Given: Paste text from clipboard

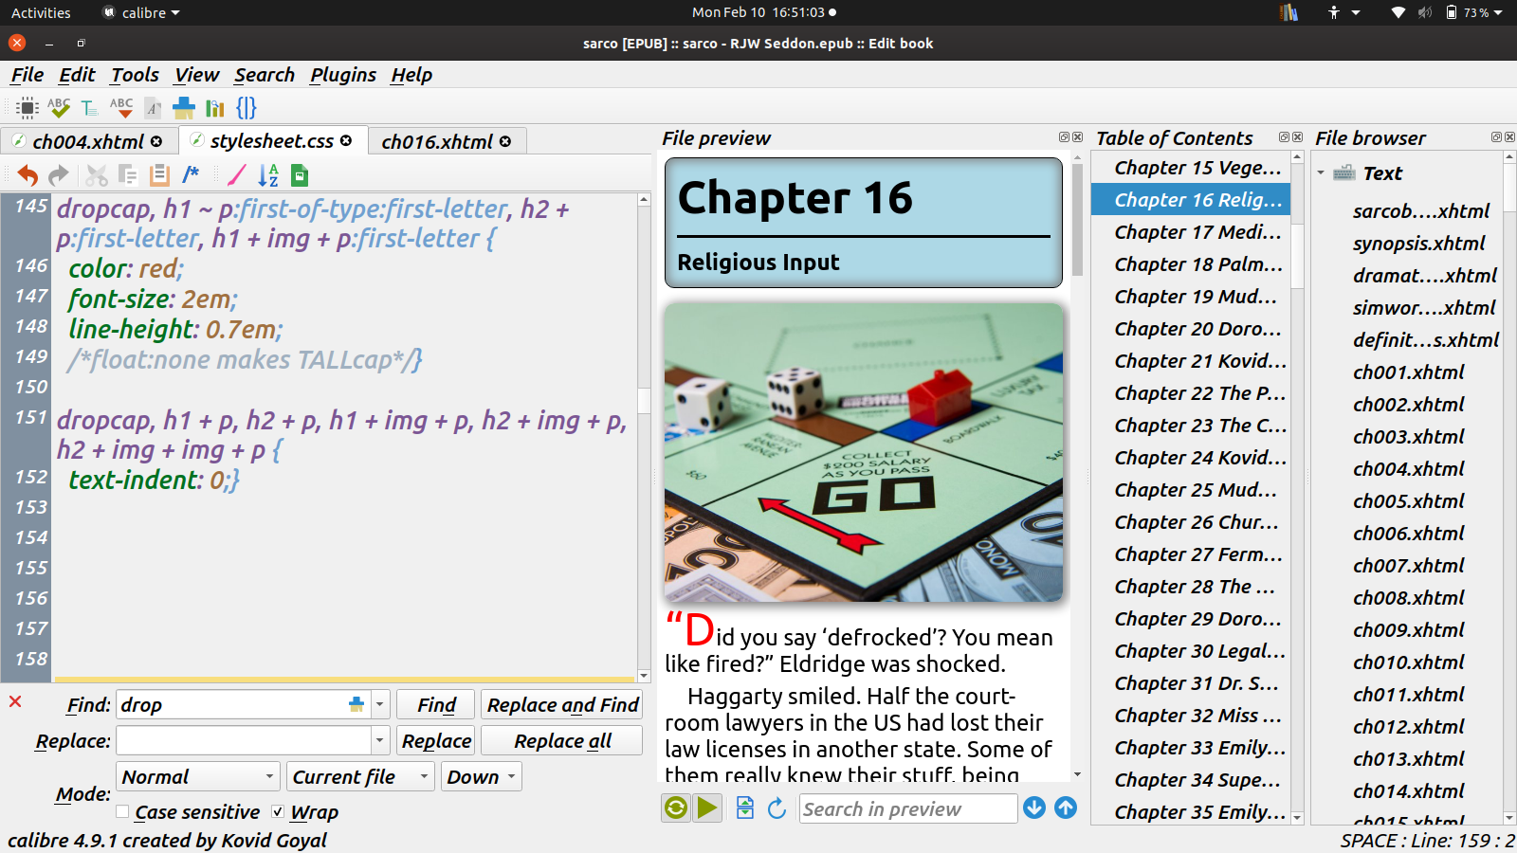Looking at the screenshot, I should point(159,174).
